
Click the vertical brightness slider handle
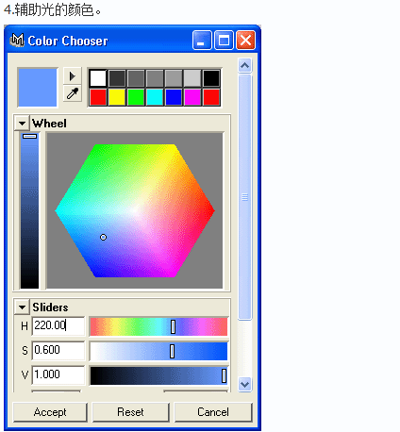30,136
